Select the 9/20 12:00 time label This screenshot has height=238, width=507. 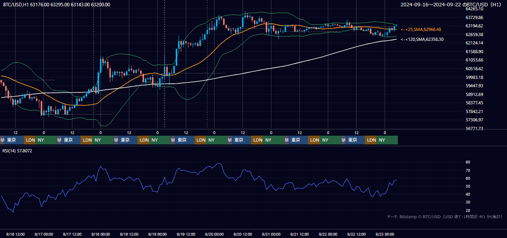point(243,234)
